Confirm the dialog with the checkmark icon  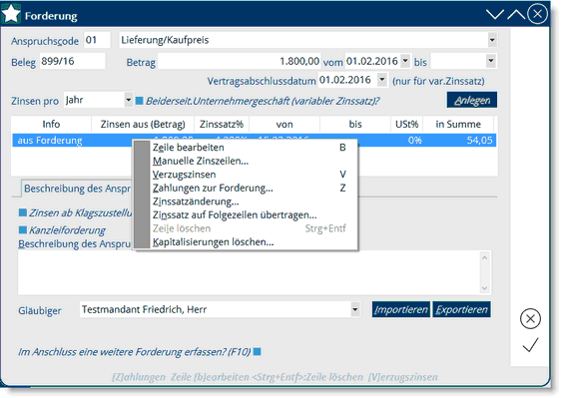point(530,345)
